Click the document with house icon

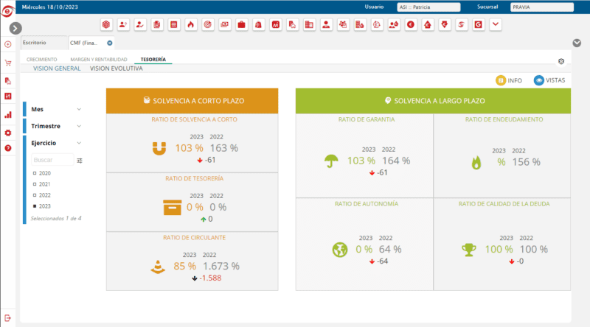click(x=292, y=25)
